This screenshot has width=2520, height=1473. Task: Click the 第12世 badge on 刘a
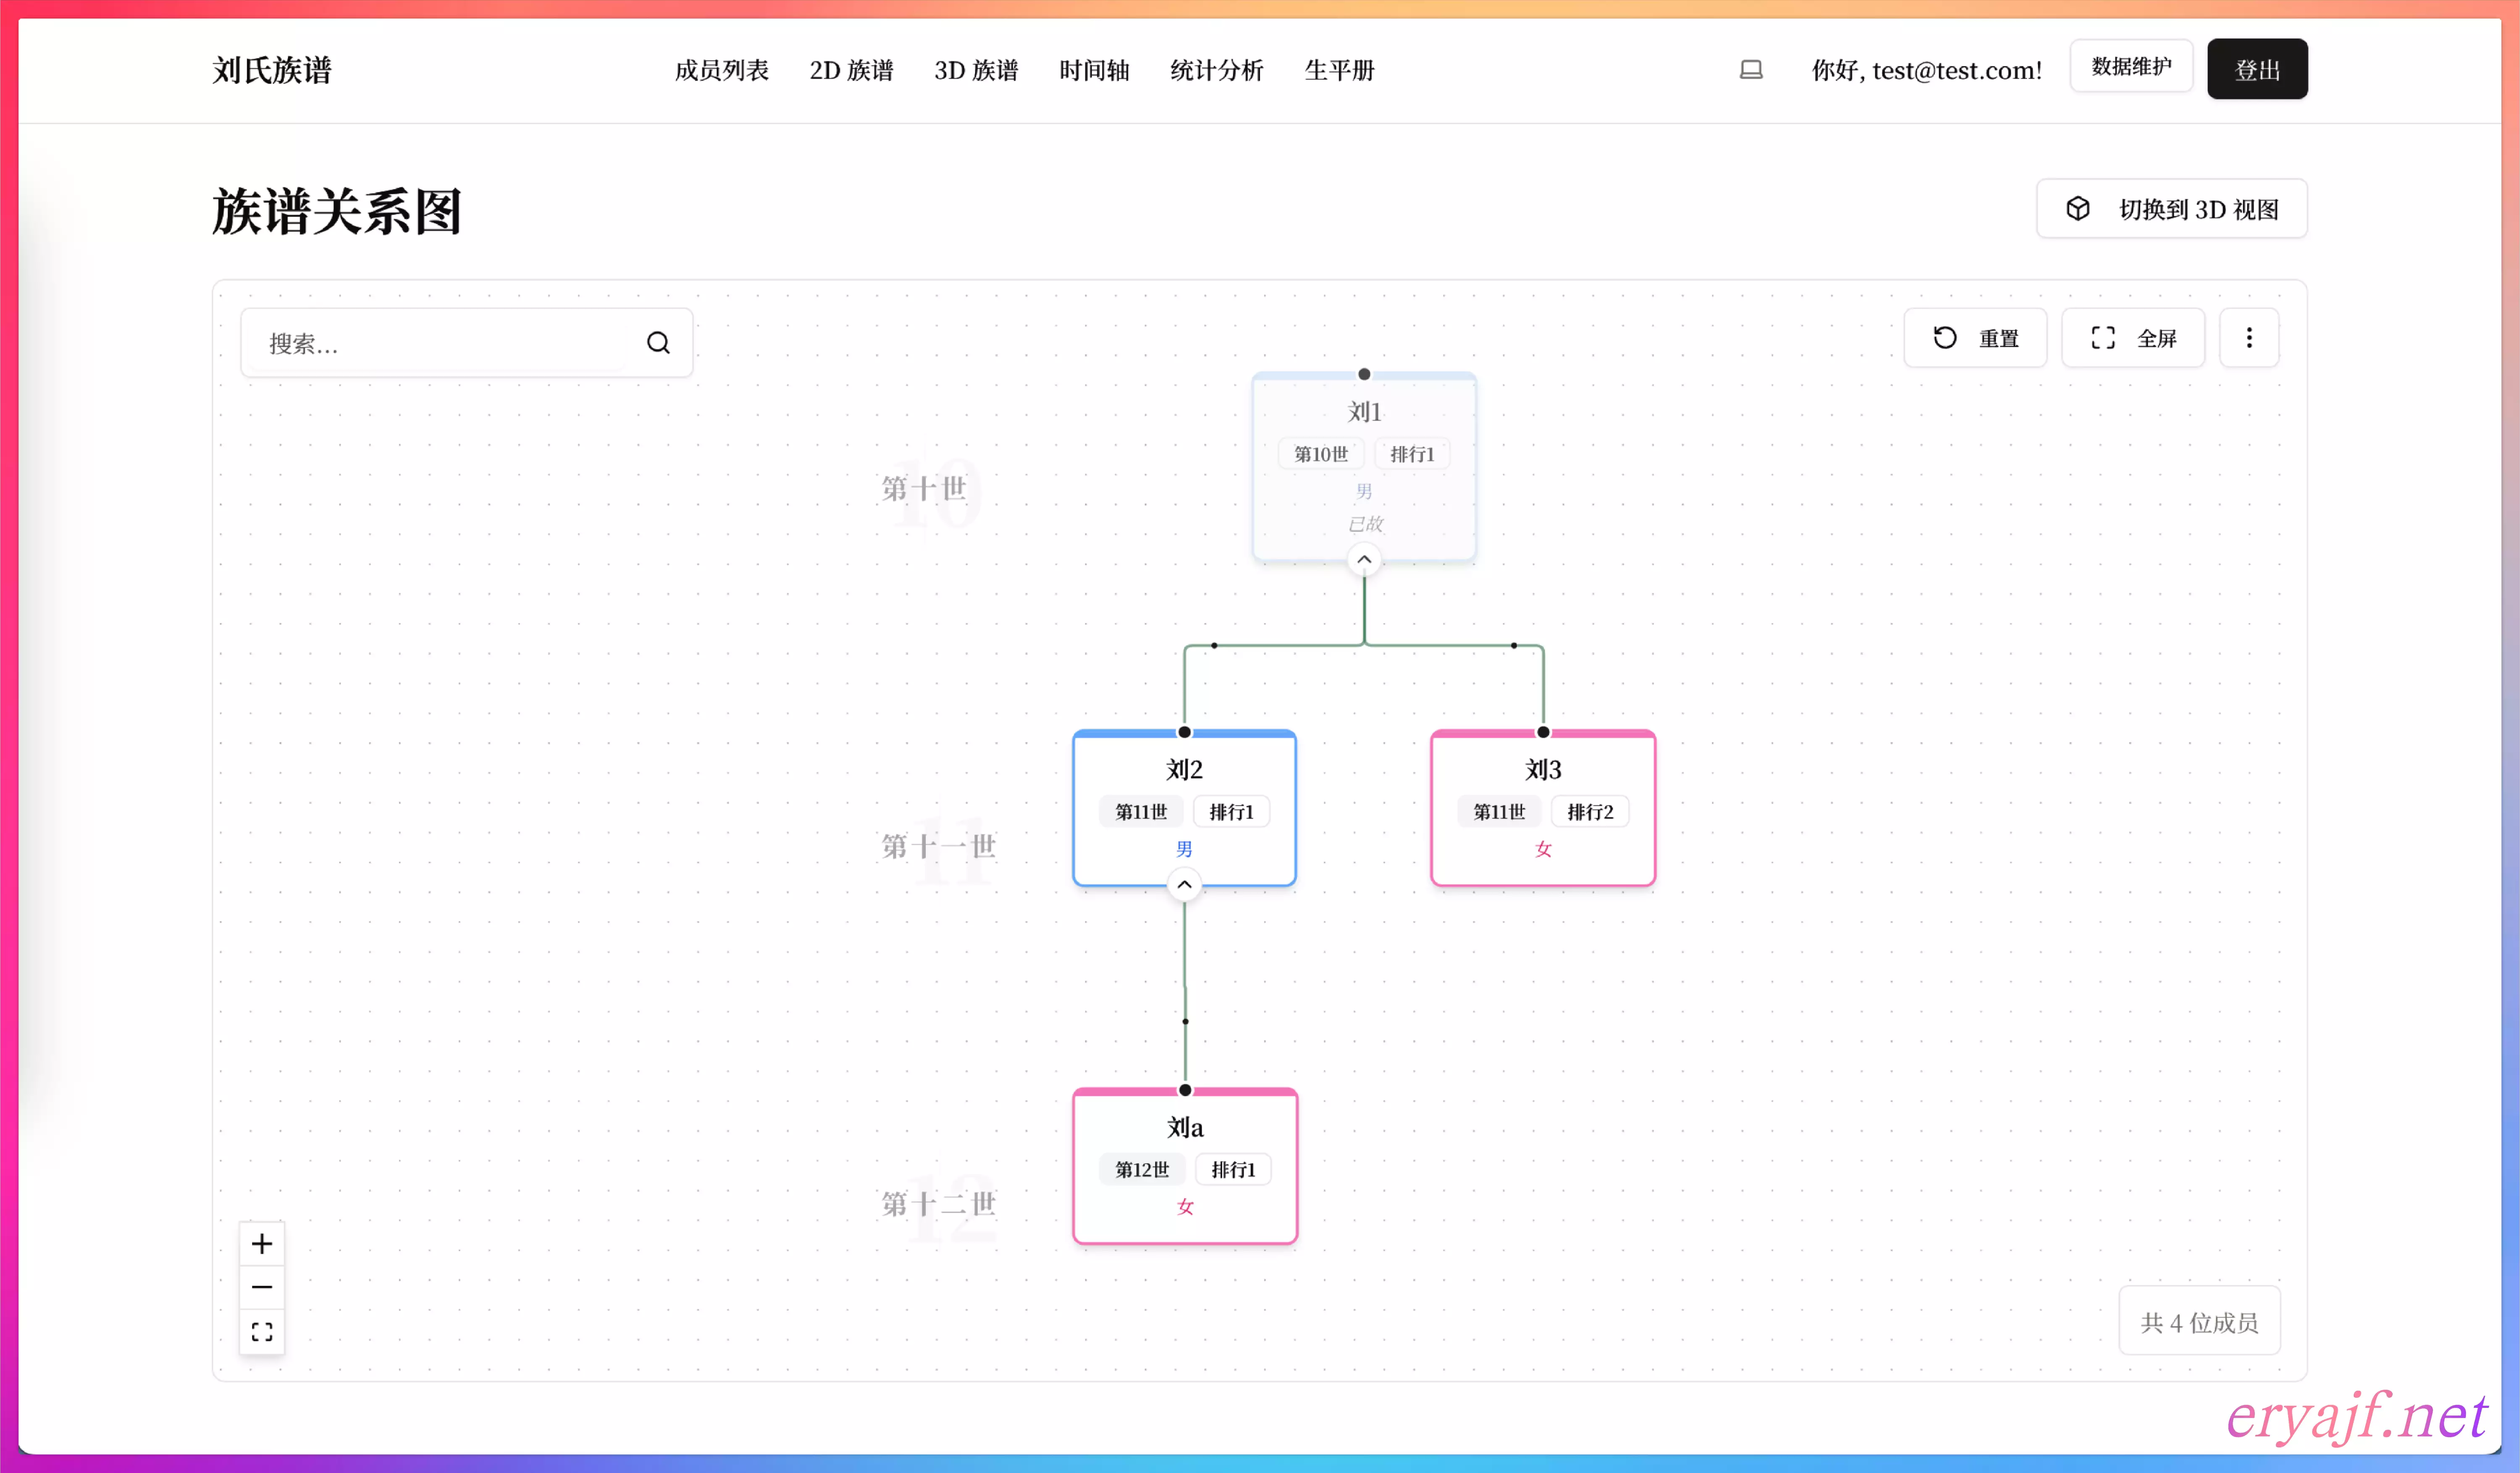coord(1142,1169)
